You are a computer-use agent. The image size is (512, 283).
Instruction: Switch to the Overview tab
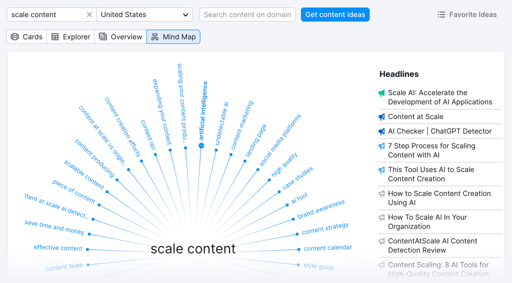click(120, 36)
